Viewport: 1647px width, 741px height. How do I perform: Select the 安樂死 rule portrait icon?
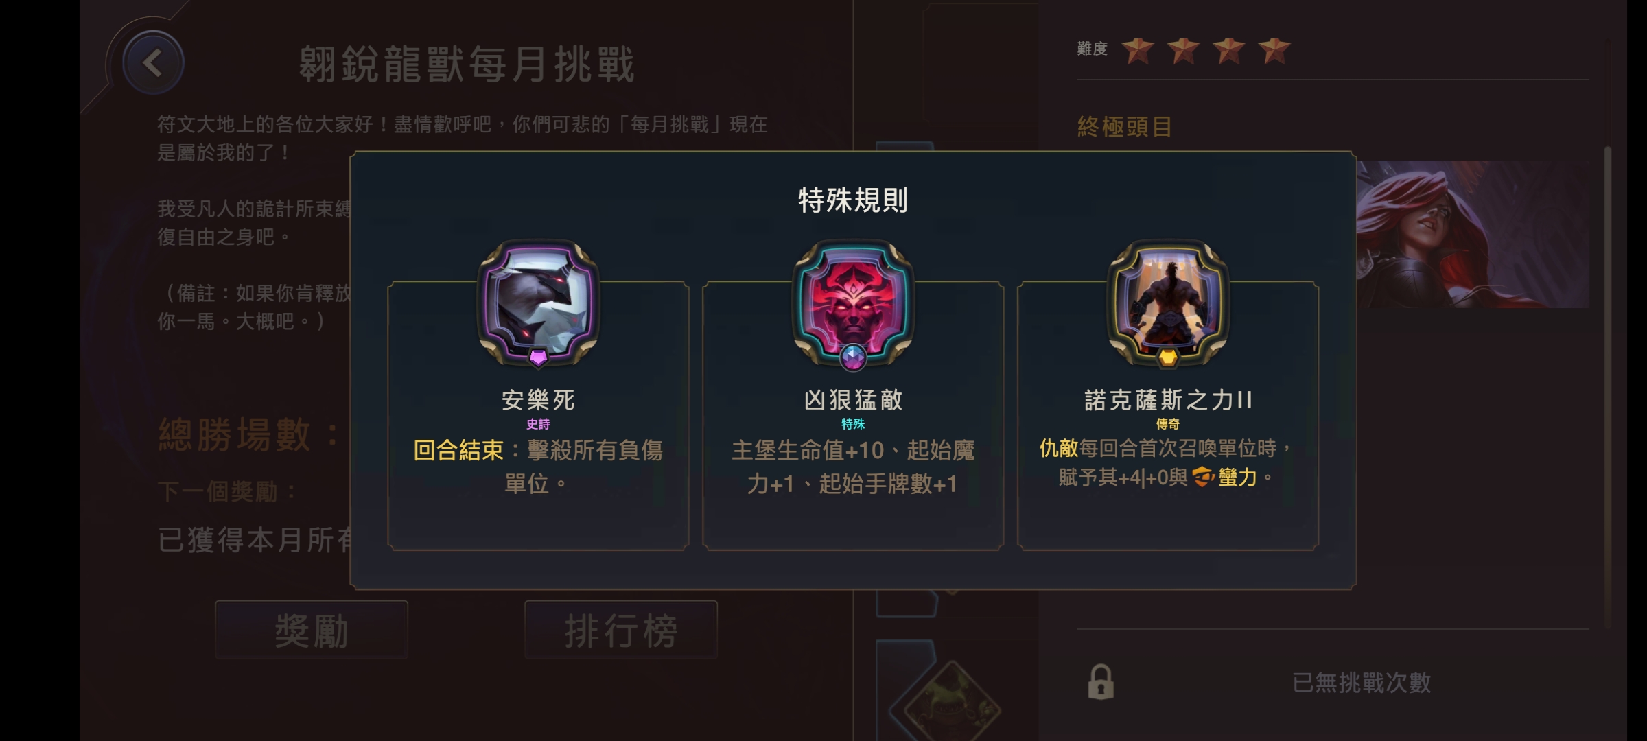tap(538, 301)
